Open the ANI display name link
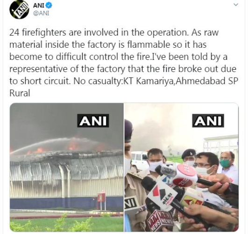248x234 pixels. [x=39, y=6]
